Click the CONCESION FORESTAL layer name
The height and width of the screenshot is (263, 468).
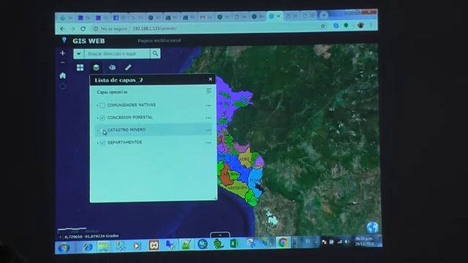pos(130,118)
